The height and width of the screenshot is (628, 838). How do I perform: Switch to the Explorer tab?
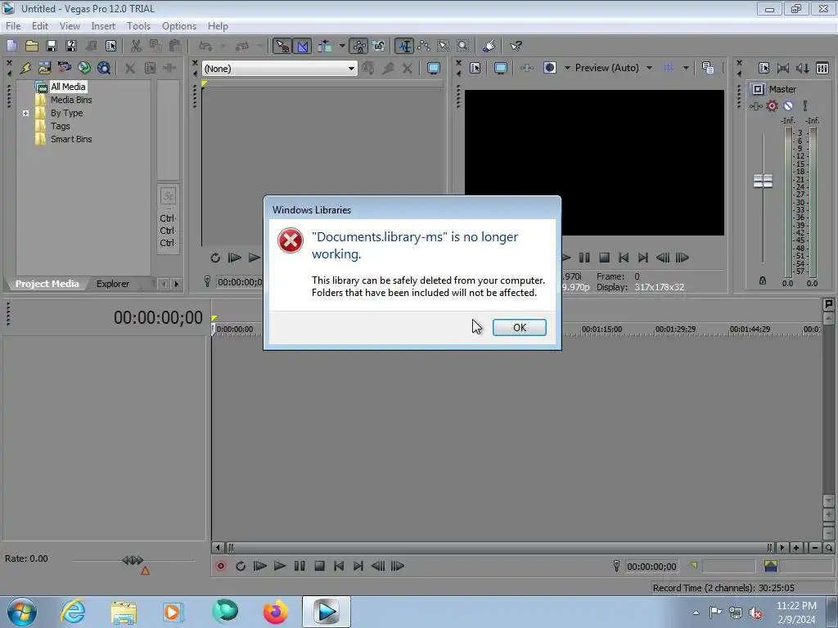coord(112,284)
